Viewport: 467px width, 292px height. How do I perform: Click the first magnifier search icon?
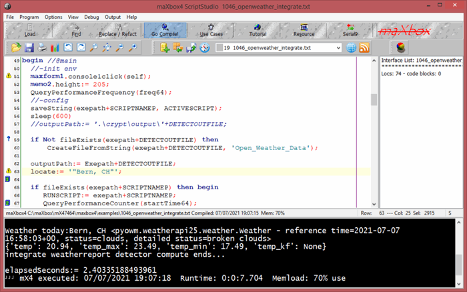coord(94,47)
